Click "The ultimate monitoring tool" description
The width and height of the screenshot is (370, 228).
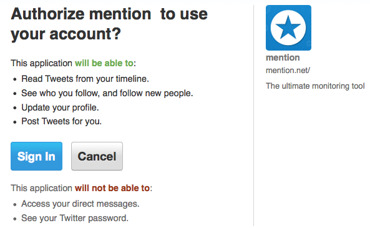coord(315,86)
